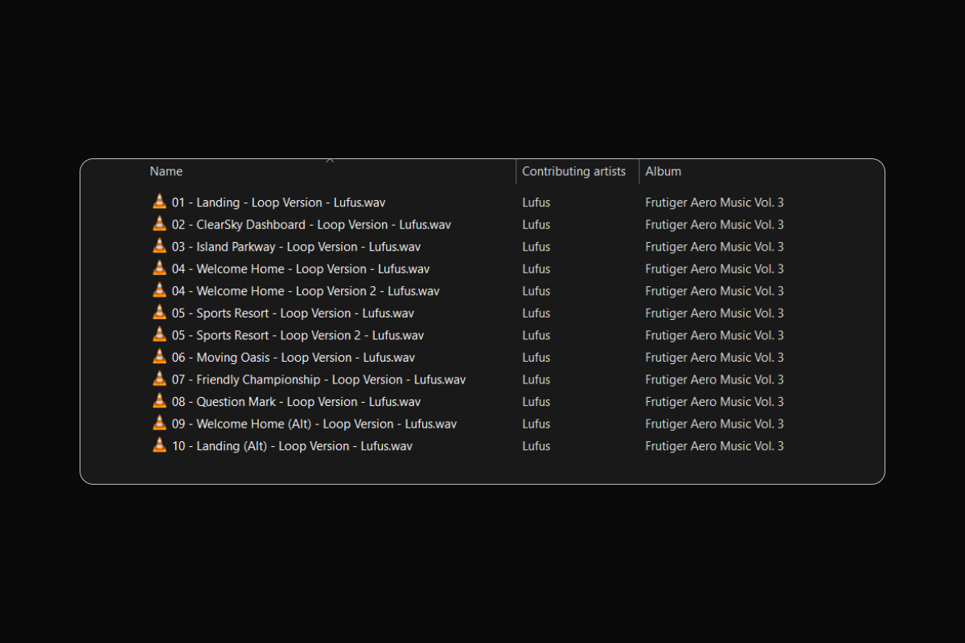Select 05 - Sports Resort - Loop Version 2 - Lufus.wav
The height and width of the screenshot is (643, 965).
coord(298,335)
